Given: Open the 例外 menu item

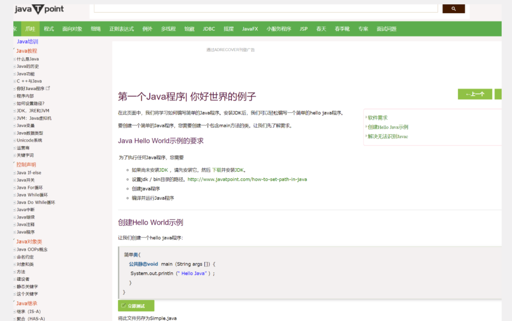Looking at the screenshot, I should (x=148, y=29).
